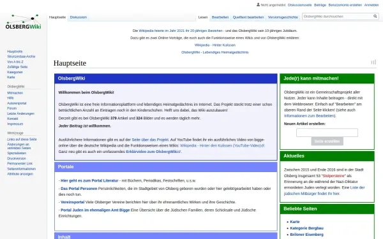Open the Versionsgeschichte tab
Screen dimensions: 383x239
click(x=283, y=17)
